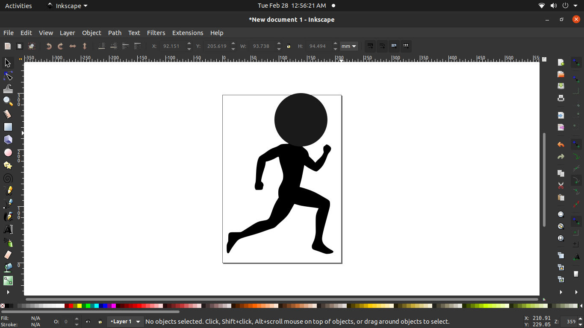Select the Rectangle tool

8,126
